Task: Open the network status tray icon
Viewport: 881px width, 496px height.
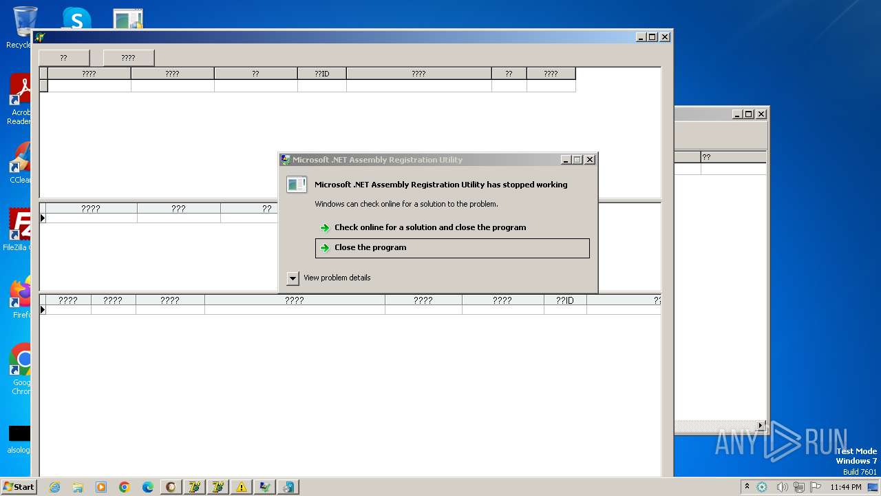Action: pyautogui.click(x=799, y=487)
